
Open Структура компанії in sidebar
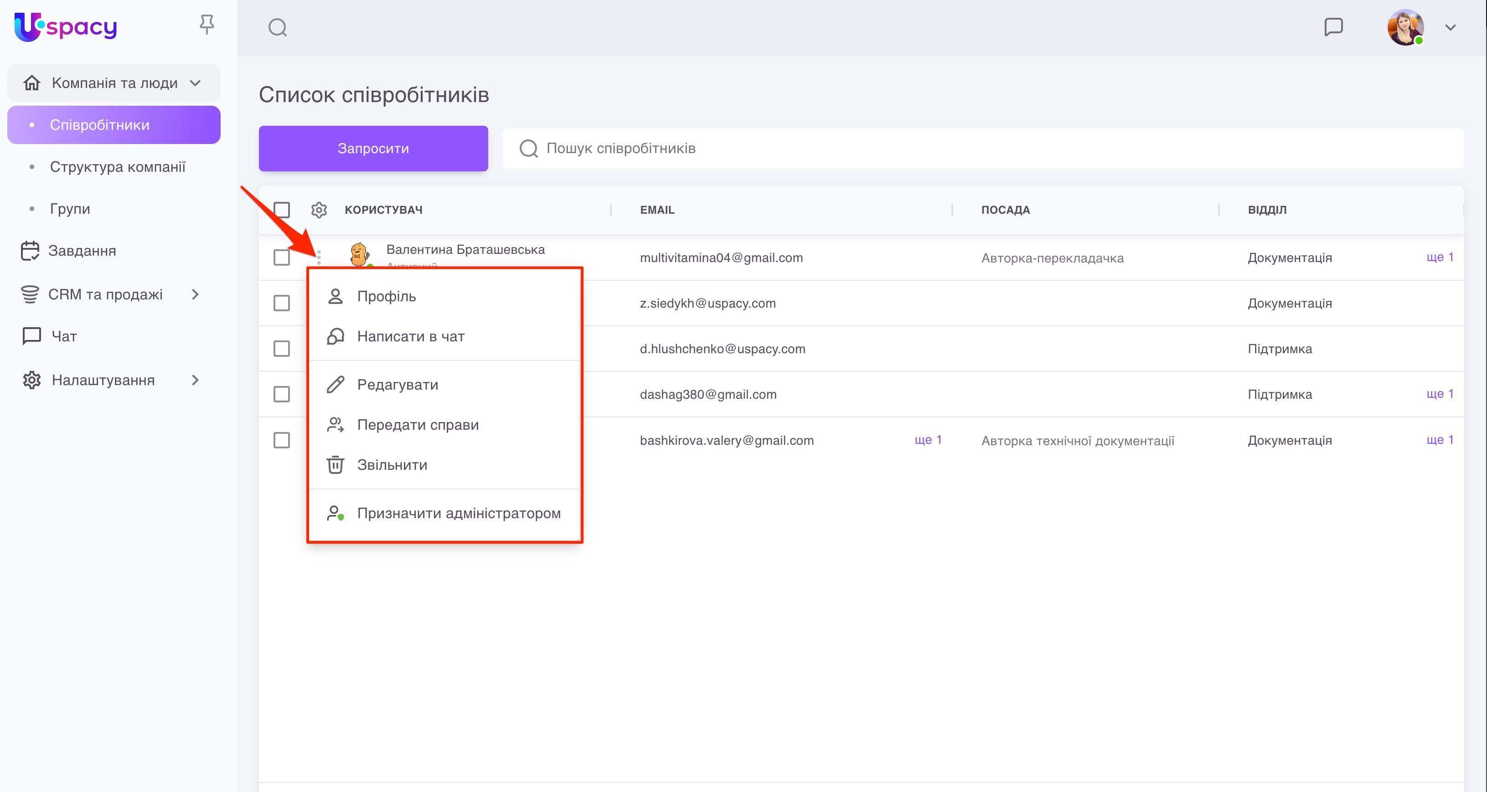pos(117,167)
